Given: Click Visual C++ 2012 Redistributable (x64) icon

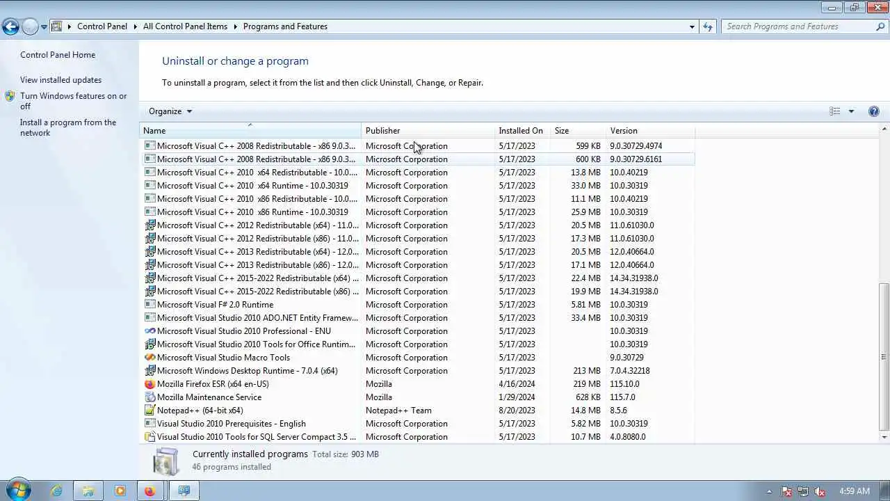Looking at the screenshot, I should pyautogui.click(x=149, y=225).
